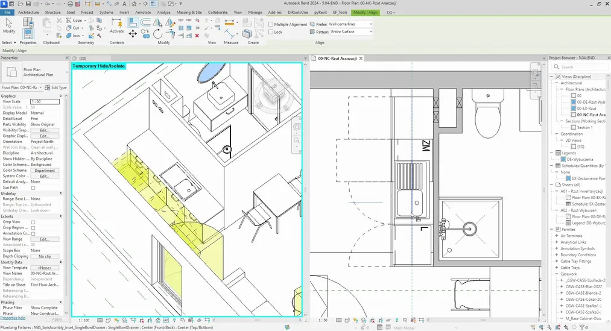Click the Properties palette ribbon icon
Screen dimensions: 611x331
[x=28, y=34]
